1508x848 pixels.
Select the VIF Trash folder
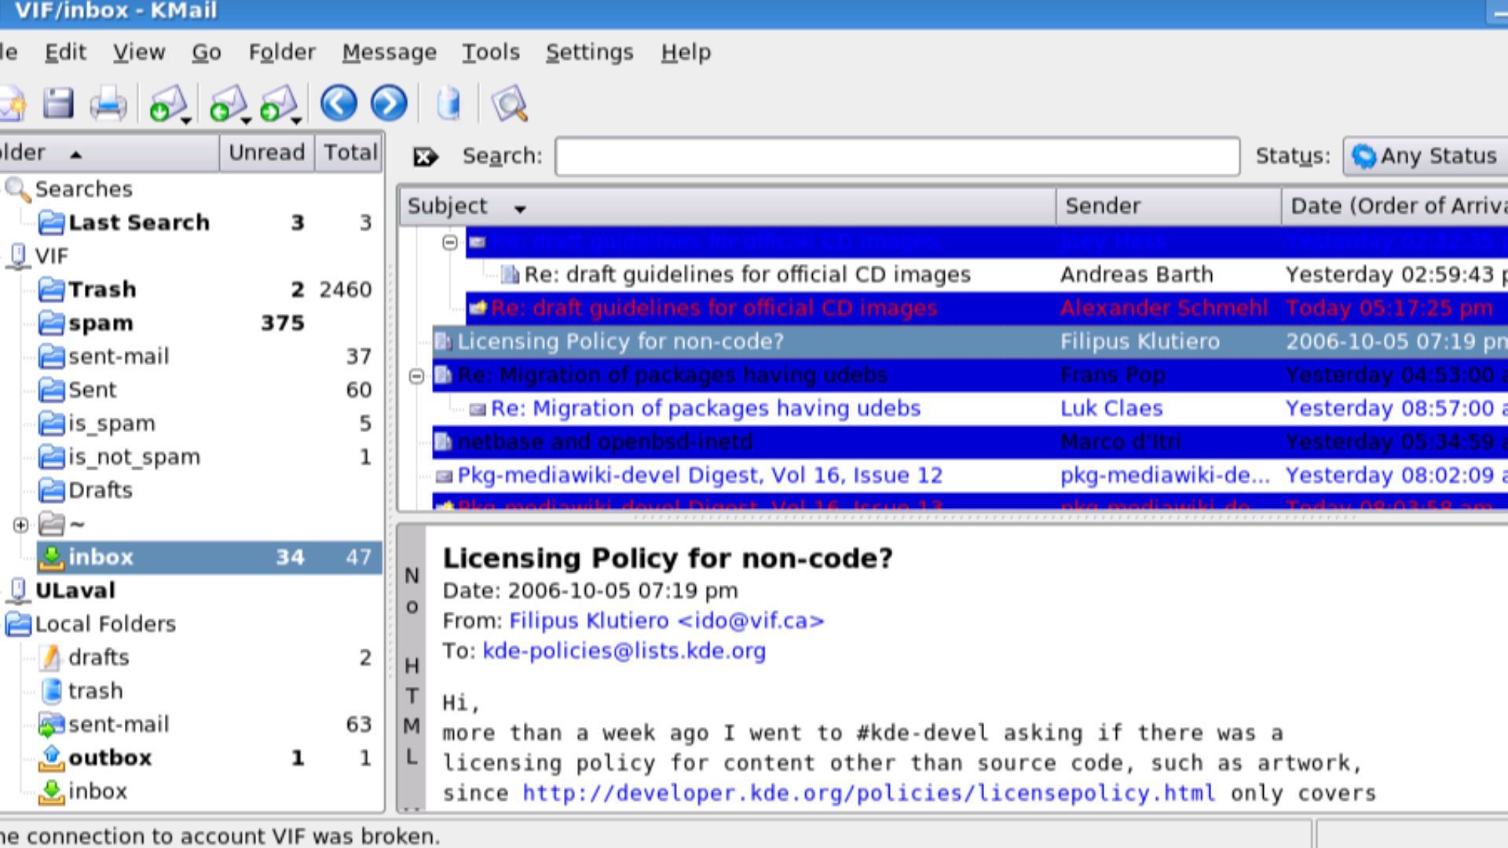point(101,290)
